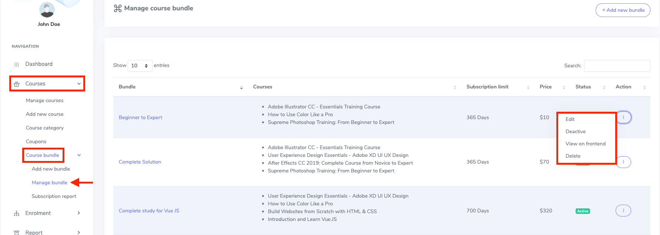This screenshot has height=235, width=660.
Task: Open the Beginner to Expert bundle link
Action: click(x=140, y=118)
